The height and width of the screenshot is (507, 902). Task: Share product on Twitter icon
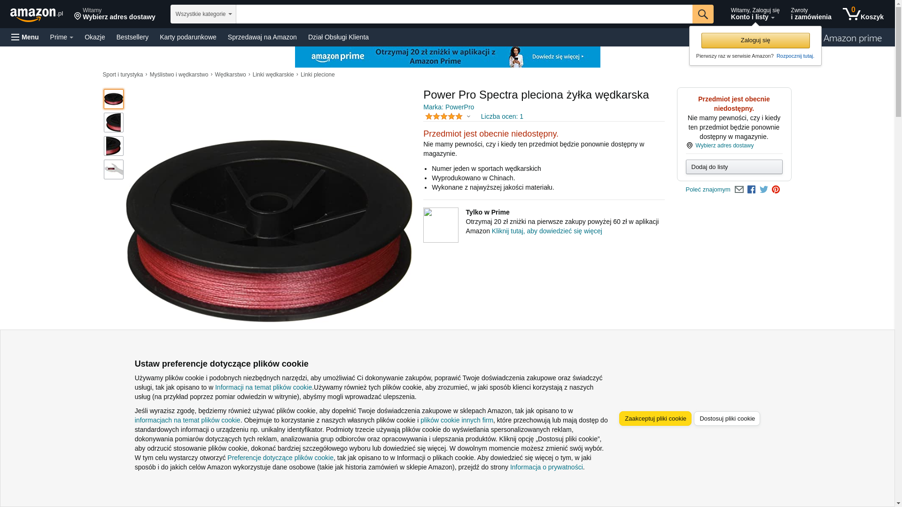pyautogui.click(x=764, y=190)
